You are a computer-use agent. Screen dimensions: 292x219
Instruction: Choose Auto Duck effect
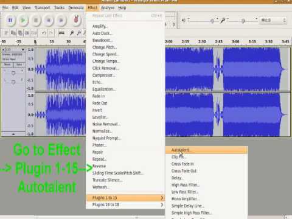[x=125, y=33]
